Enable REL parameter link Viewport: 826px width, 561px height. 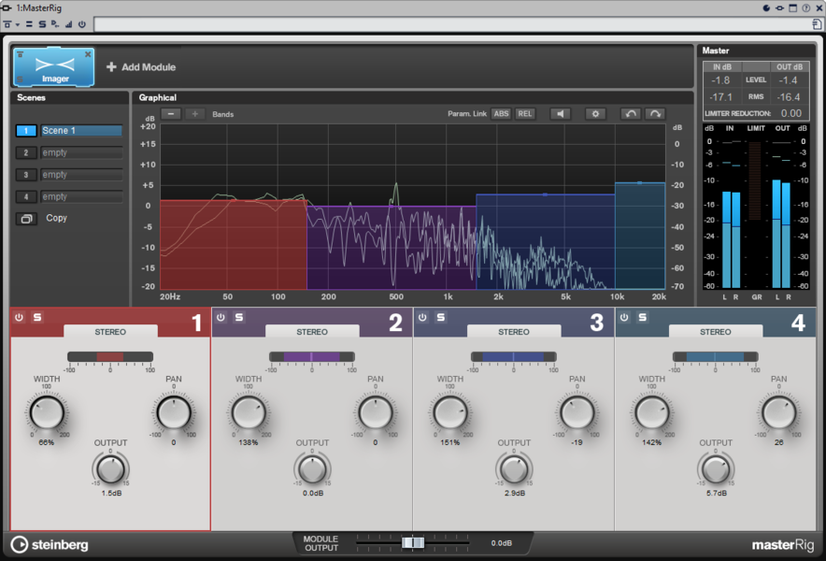[525, 114]
